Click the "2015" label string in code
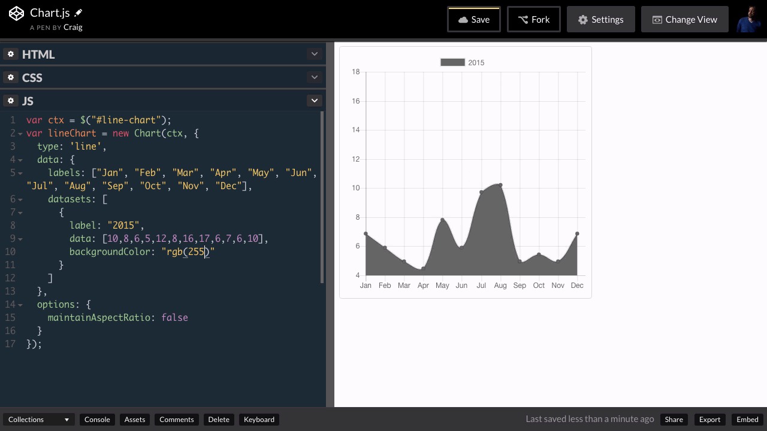The image size is (767, 431). pos(123,226)
